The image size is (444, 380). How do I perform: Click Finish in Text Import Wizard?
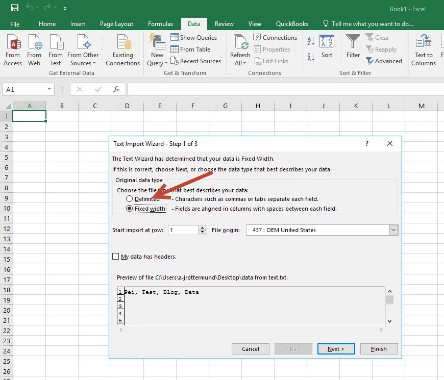coord(379,349)
